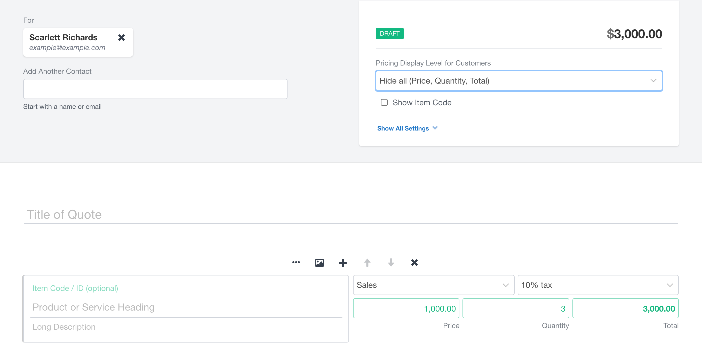Image resolution: width=702 pixels, height=358 pixels.
Task: Add image to the line item
Action: click(x=320, y=263)
